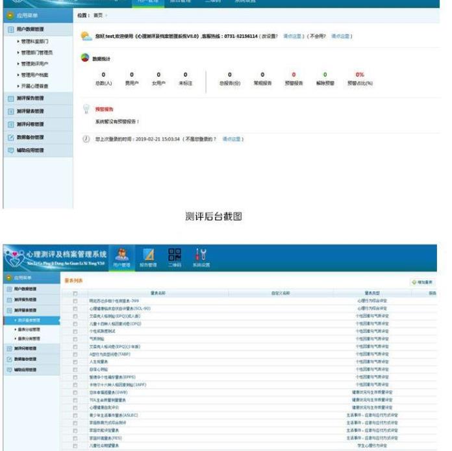Click the 心理测评及档案管理系统 heart logo
The height and width of the screenshot is (451, 452).
point(15,258)
